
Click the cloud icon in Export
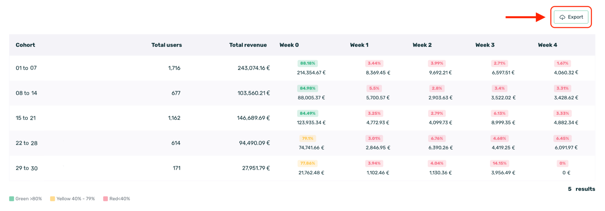[x=562, y=17]
